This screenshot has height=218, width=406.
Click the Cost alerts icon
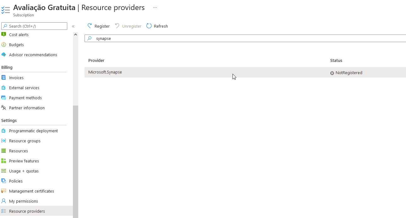(x=4, y=35)
